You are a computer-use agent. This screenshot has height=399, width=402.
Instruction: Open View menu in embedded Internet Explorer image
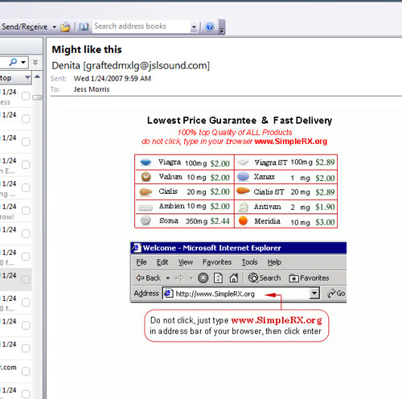pyautogui.click(x=186, y=262)
